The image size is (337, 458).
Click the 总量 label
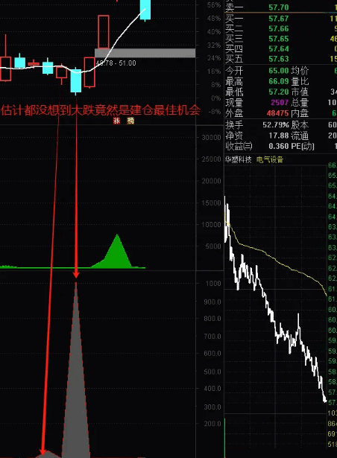[300, 103]
